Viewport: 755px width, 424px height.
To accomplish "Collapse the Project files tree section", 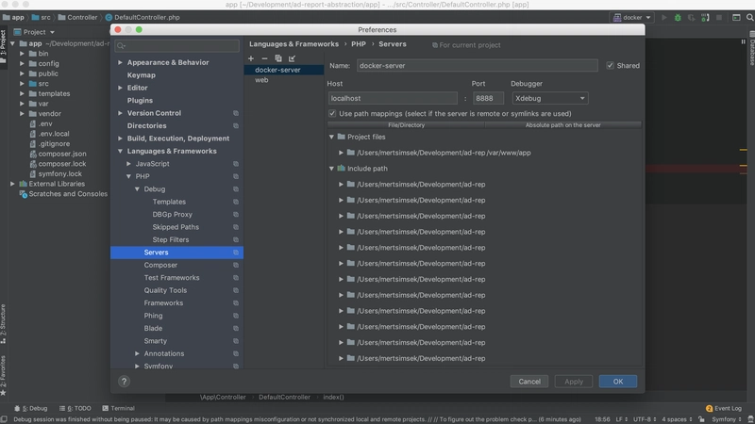I will click(x=331, y=137).
